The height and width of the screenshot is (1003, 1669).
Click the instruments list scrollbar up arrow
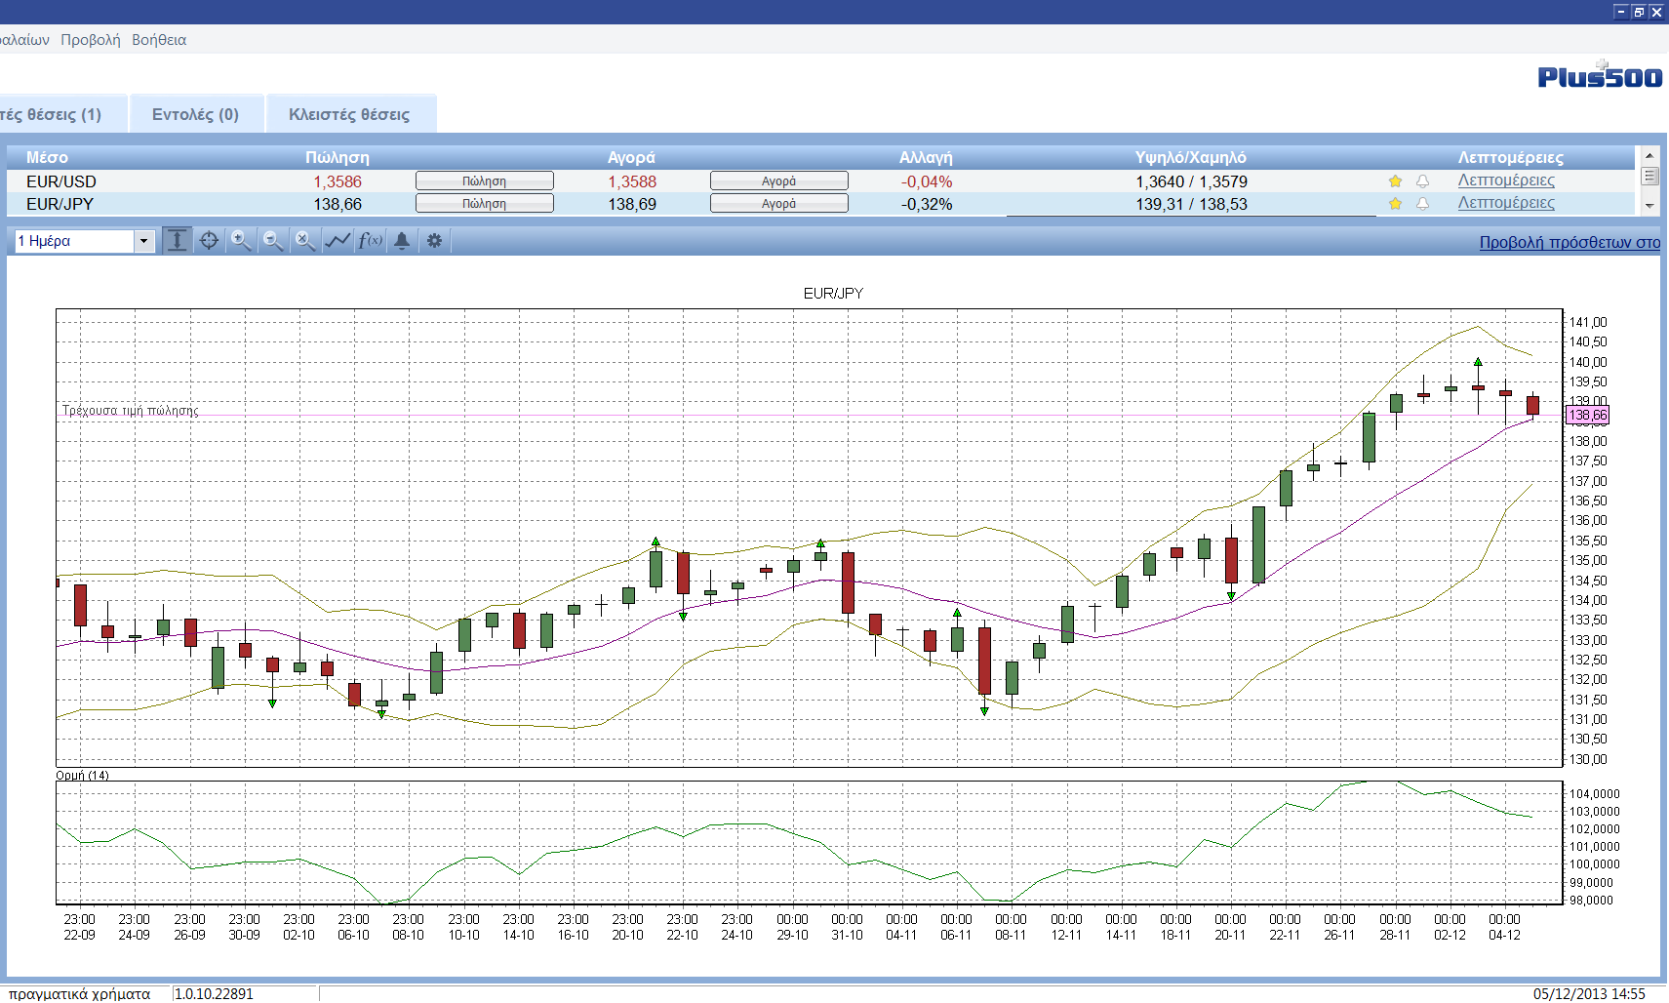click(1649, 155)
